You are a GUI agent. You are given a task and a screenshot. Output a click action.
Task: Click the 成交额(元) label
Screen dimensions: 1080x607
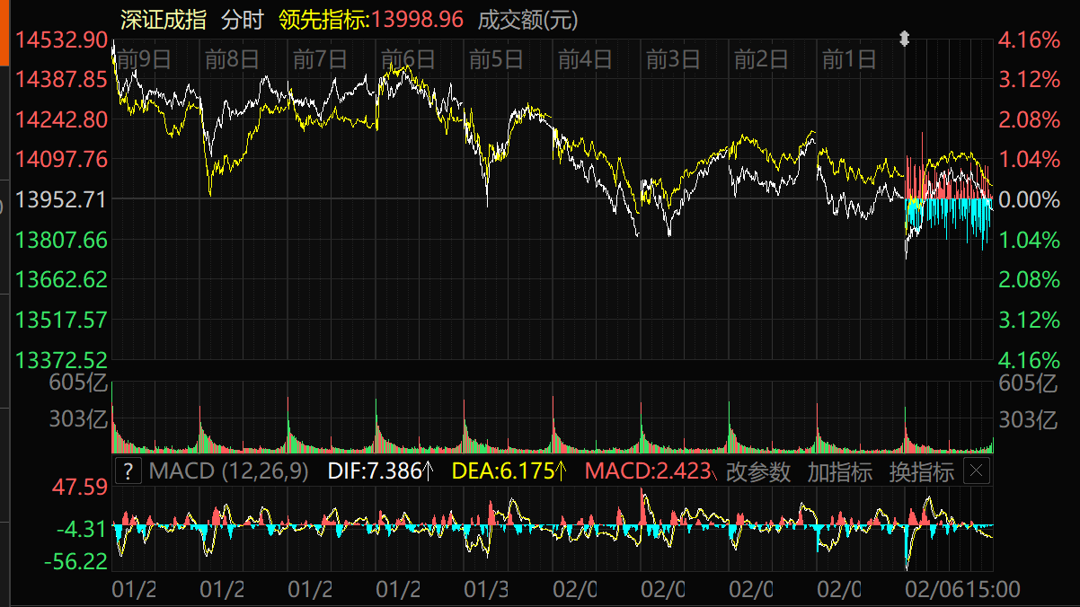pyautogui.click(x=528, y=20)
